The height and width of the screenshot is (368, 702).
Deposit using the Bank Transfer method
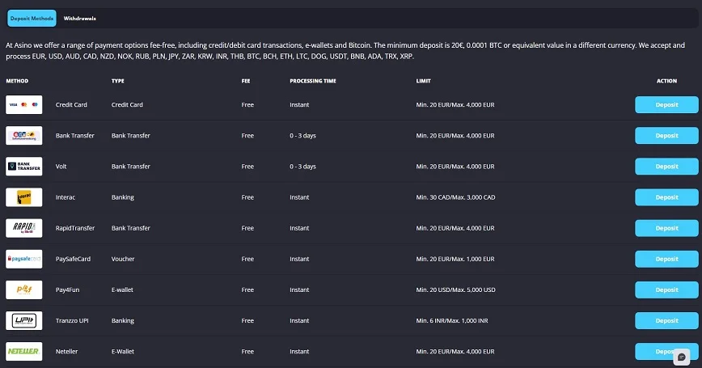(x=666, y=136)
